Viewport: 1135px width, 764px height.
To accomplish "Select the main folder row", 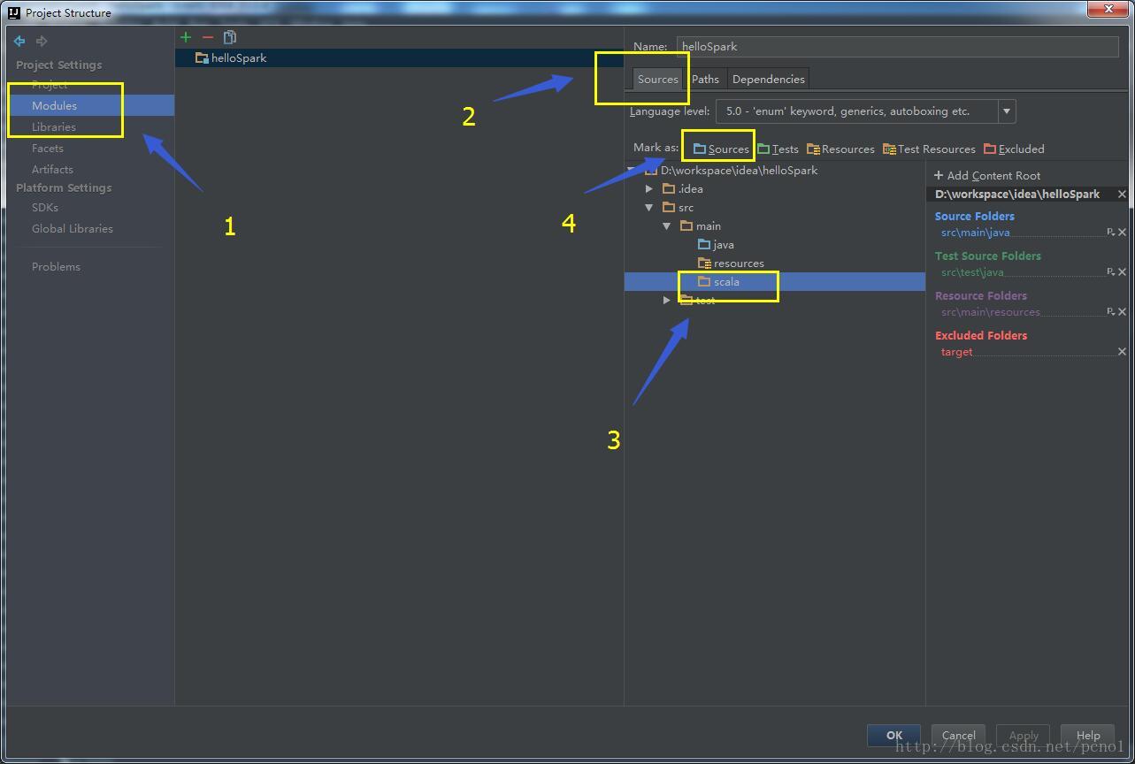I will point(774,225).
